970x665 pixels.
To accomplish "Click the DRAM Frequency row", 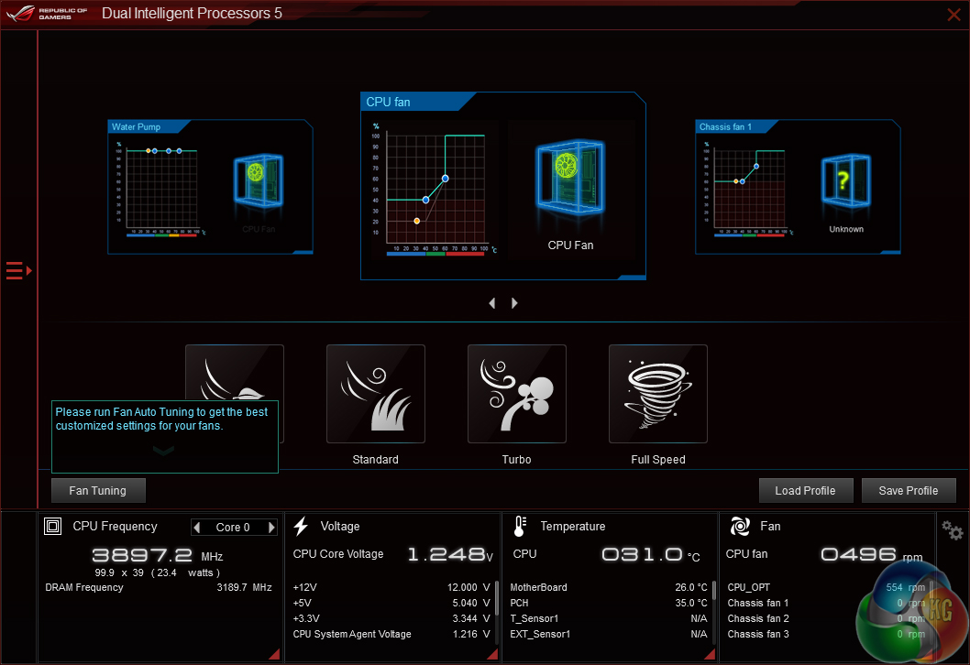I will pos(159,587).
